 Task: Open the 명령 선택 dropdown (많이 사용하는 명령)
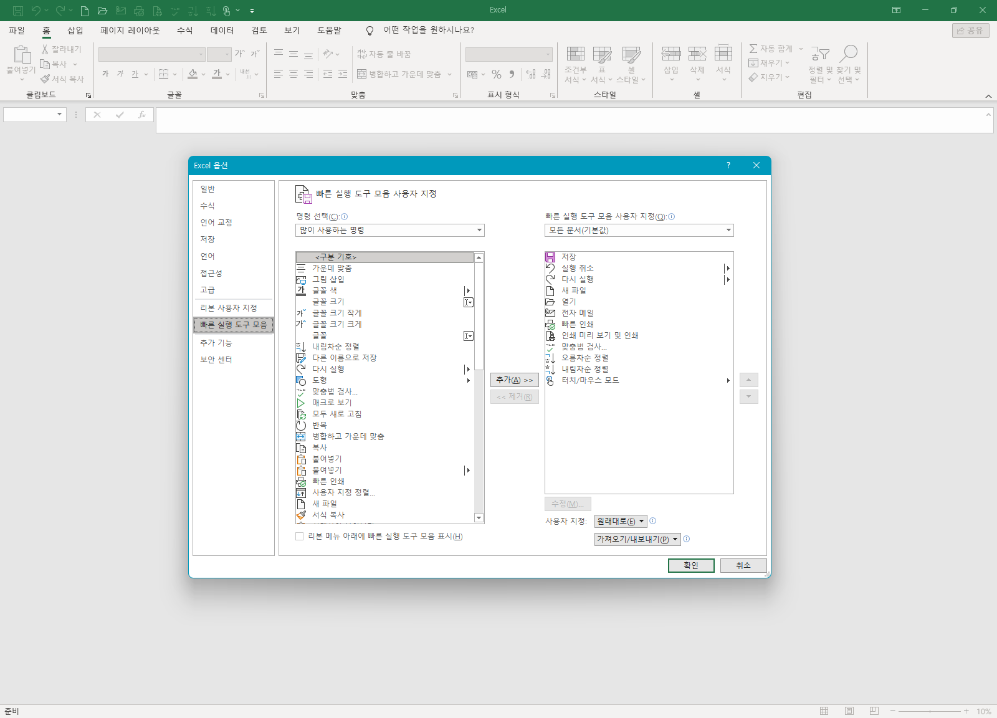(x=390, y=230)
